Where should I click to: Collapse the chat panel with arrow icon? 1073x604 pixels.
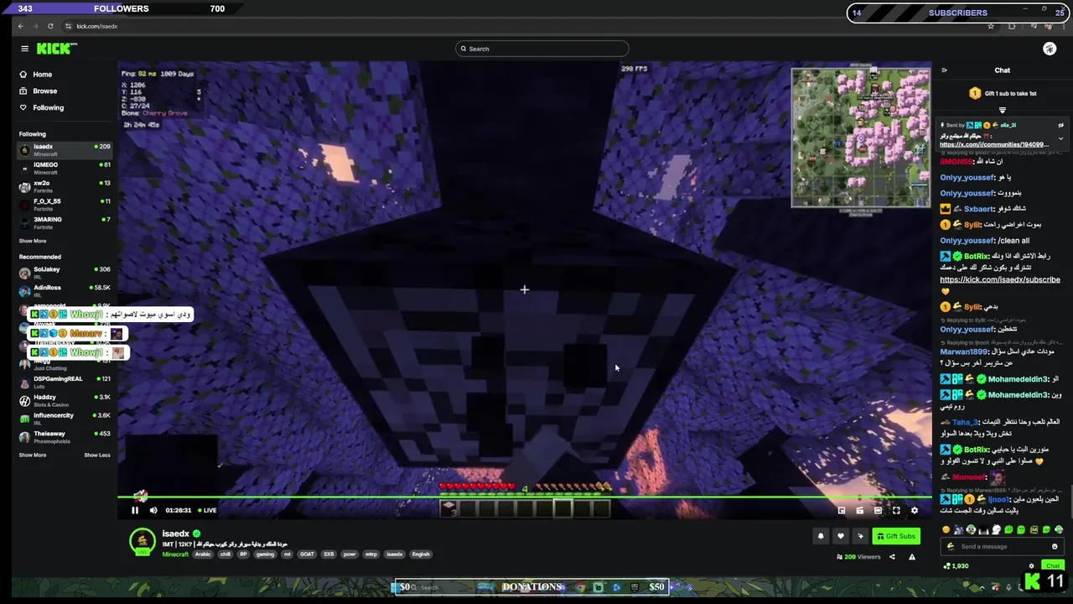pos(944,70)
